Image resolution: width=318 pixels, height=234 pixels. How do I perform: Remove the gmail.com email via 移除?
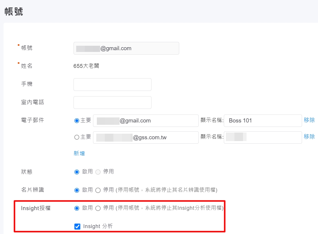309,120
